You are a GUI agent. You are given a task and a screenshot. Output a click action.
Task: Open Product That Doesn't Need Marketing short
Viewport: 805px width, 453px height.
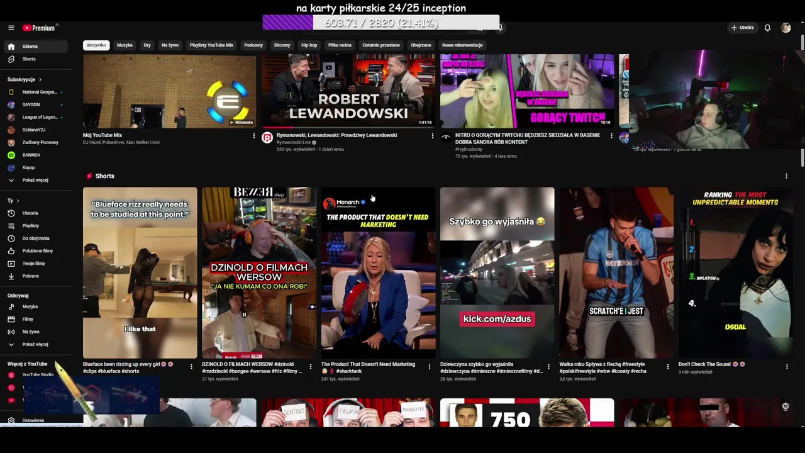click(x=378, y=272)
